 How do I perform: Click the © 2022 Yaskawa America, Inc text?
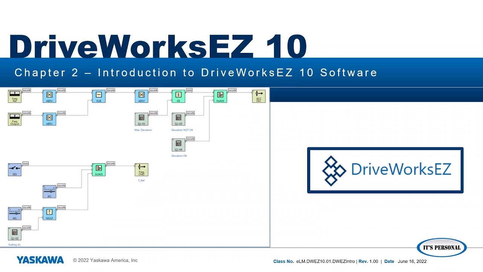[105, 260]
